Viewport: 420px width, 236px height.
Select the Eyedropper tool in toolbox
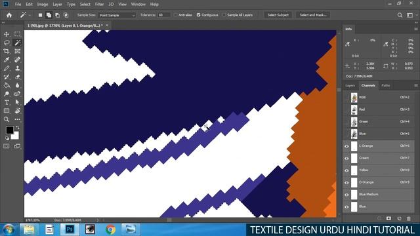tap(7, 60)
